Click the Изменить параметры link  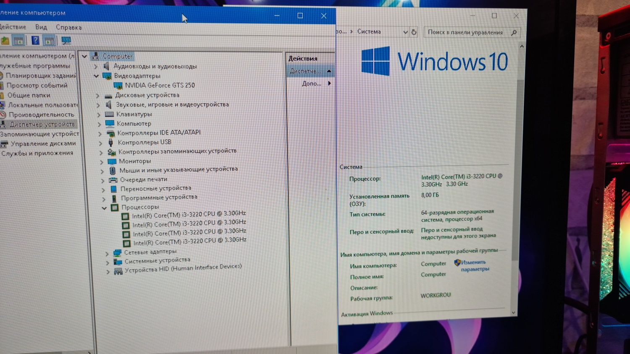[x=475, y=265]
